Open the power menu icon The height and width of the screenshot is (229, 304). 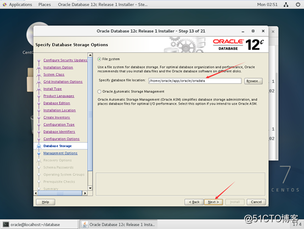[298, 4]
